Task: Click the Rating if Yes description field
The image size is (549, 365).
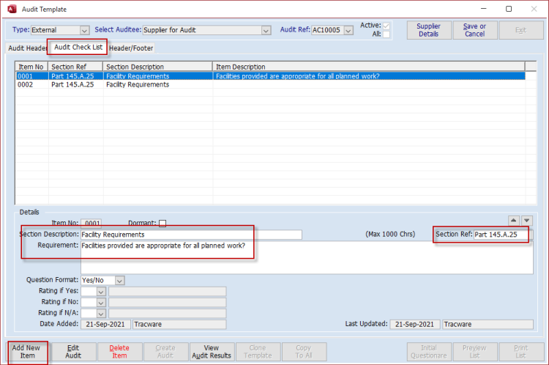Action: (x=168, y=292)
